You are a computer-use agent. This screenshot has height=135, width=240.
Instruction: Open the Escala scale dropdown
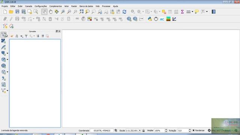140,130
